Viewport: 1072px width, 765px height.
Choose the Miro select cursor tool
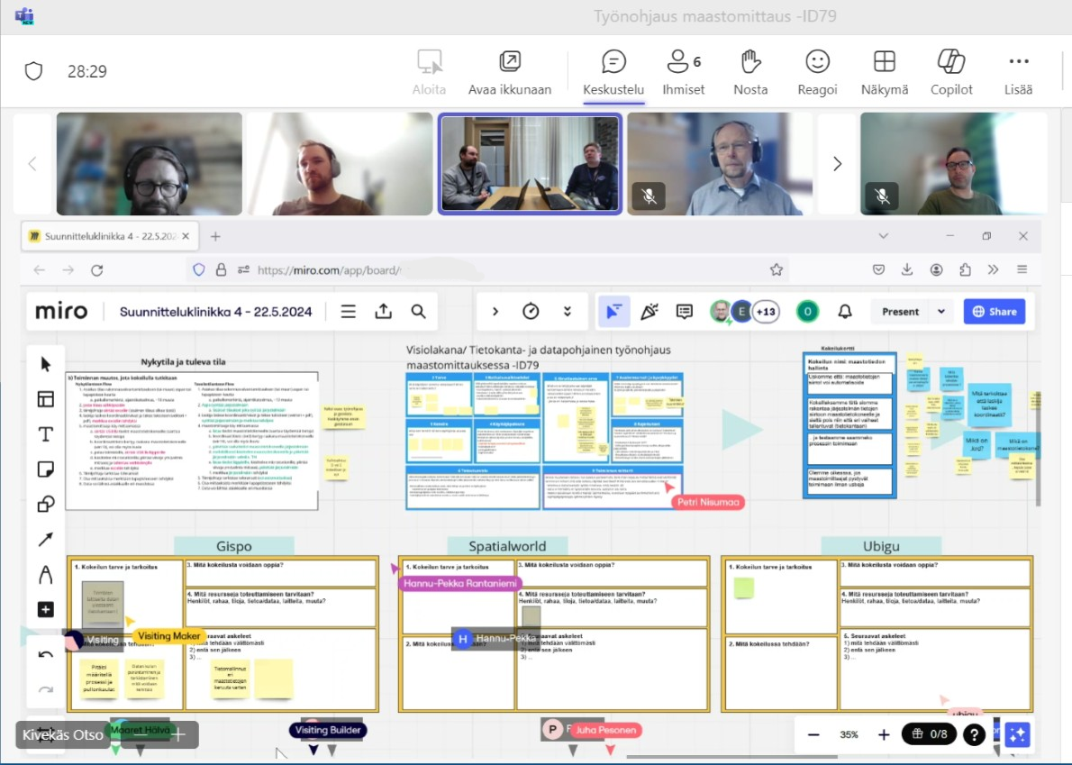(x=46, y=364)
